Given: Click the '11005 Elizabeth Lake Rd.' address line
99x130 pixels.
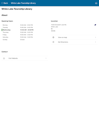Looking at the screenshot, I should tap(59, 25).
